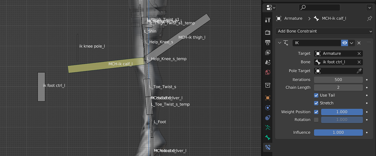This screenshot has width=376, height=156.
Task: Grab the IK constraint panel drag handle
Action: pos(369,43)
